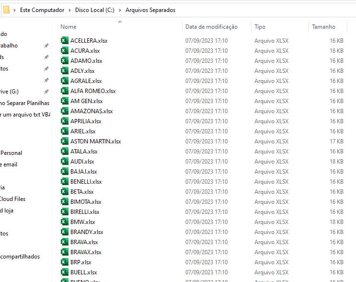The width and height of the screenshot is (356, 282).
Task: Click the pin icon beside 'rive (G:)'
Action: pyautogui.click(x=46, y=92)
